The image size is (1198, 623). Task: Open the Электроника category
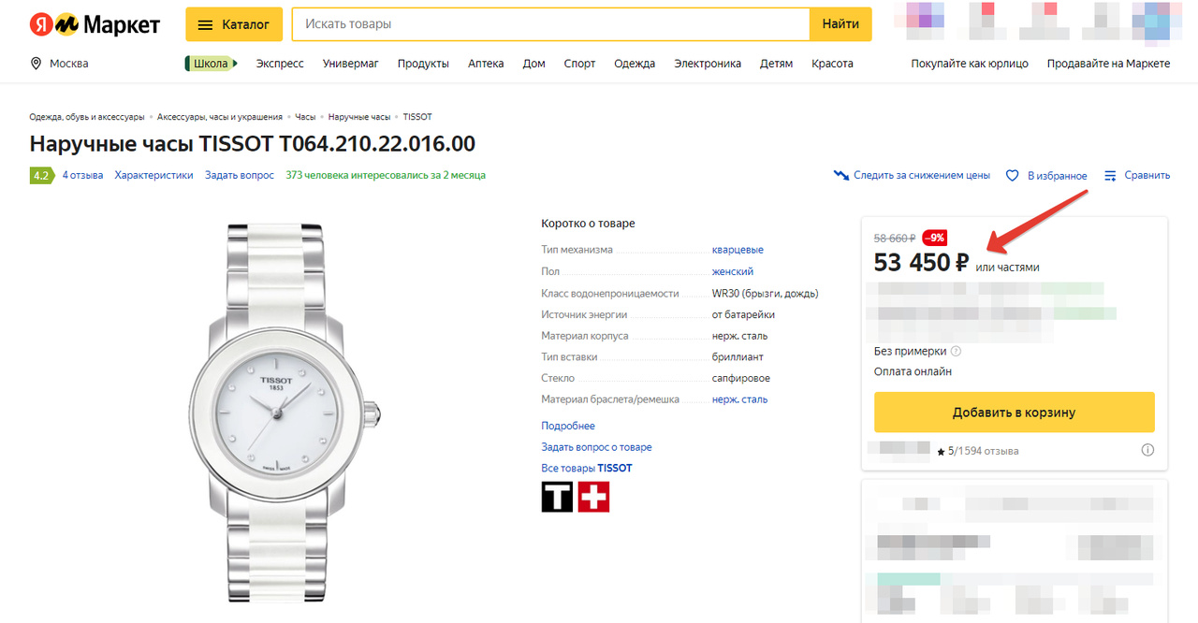click(x=708, y=64)
